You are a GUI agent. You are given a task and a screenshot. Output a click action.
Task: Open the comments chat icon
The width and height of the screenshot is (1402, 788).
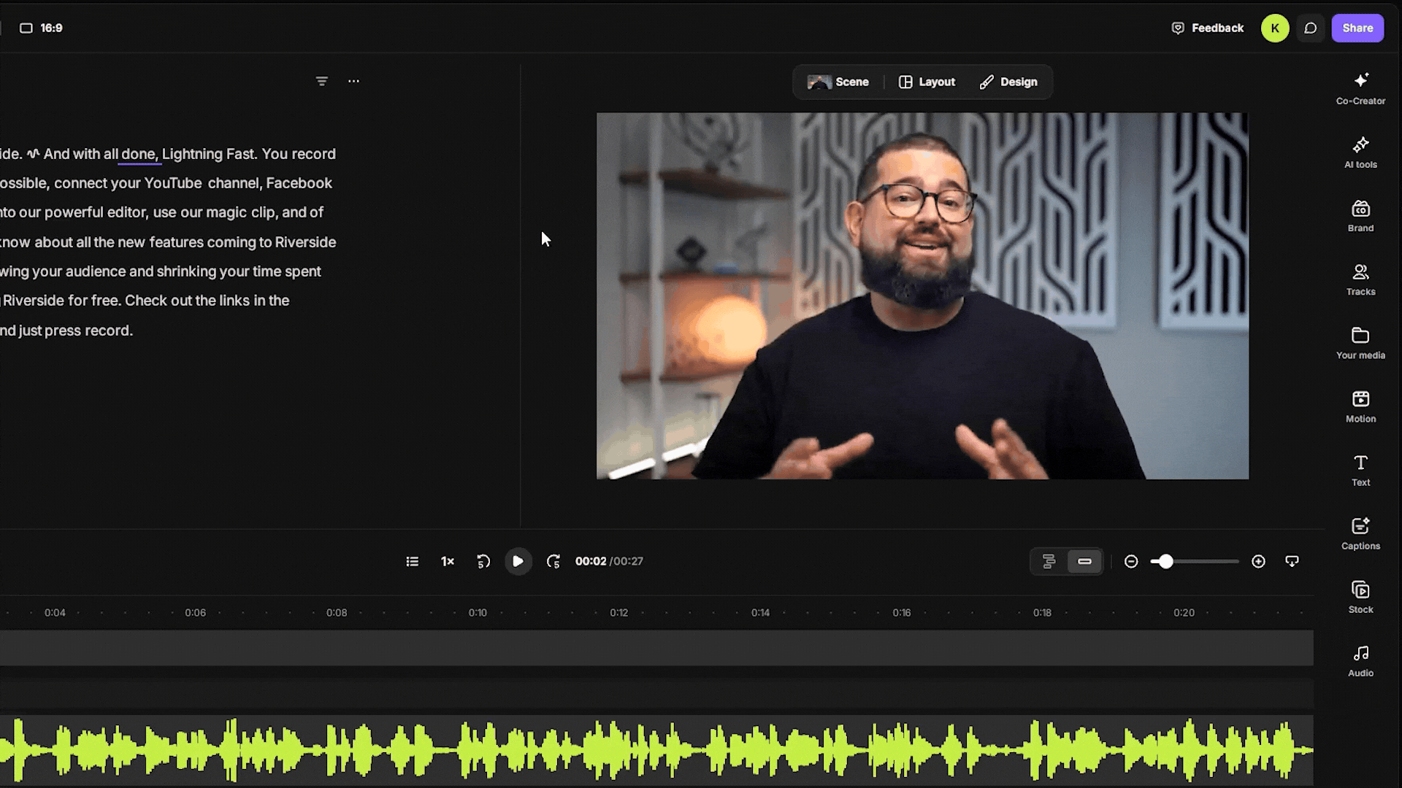click(x=1311, y=28)
